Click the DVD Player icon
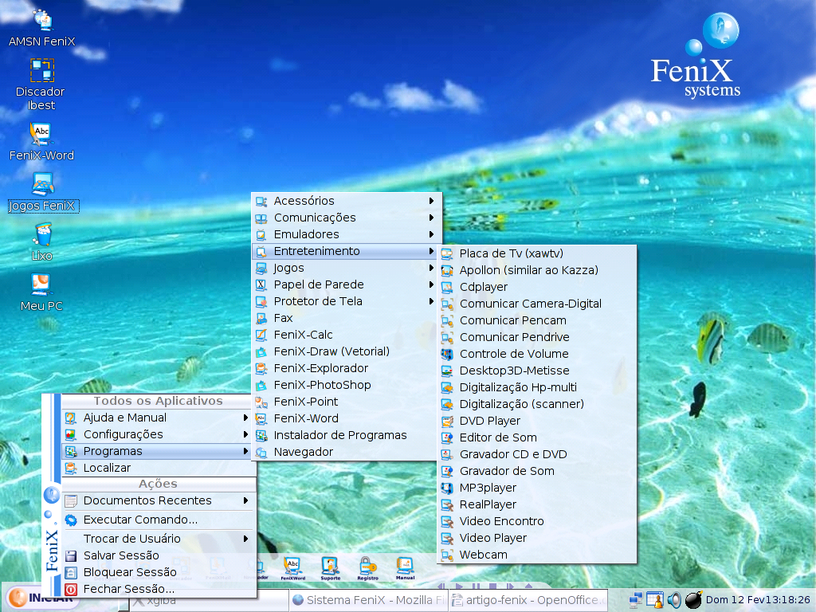Image resolution: width=816 pixels, height=612 pixels. (447, 421)
